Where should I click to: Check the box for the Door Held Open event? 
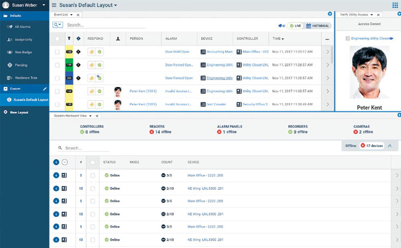pyautogui.click(x=57, y=52)
